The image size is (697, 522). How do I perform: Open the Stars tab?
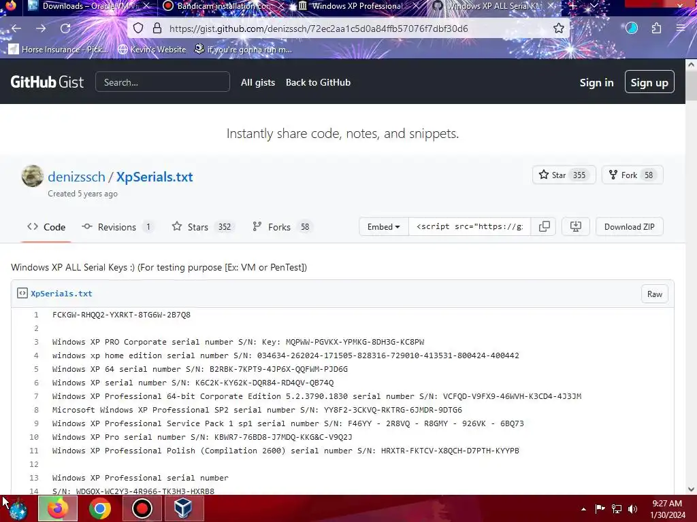pos(204,227)
